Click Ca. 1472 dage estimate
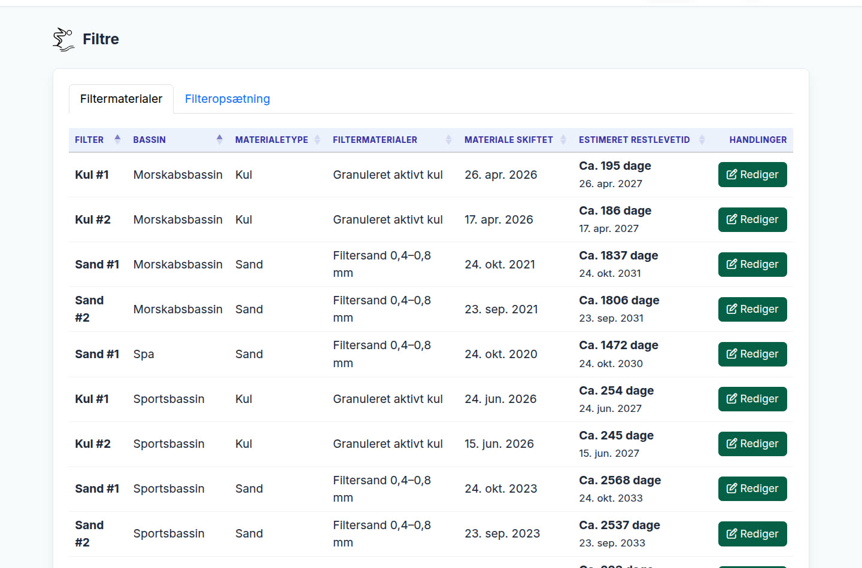This screenshot has height=568, width=862. [x=618, y=345]
